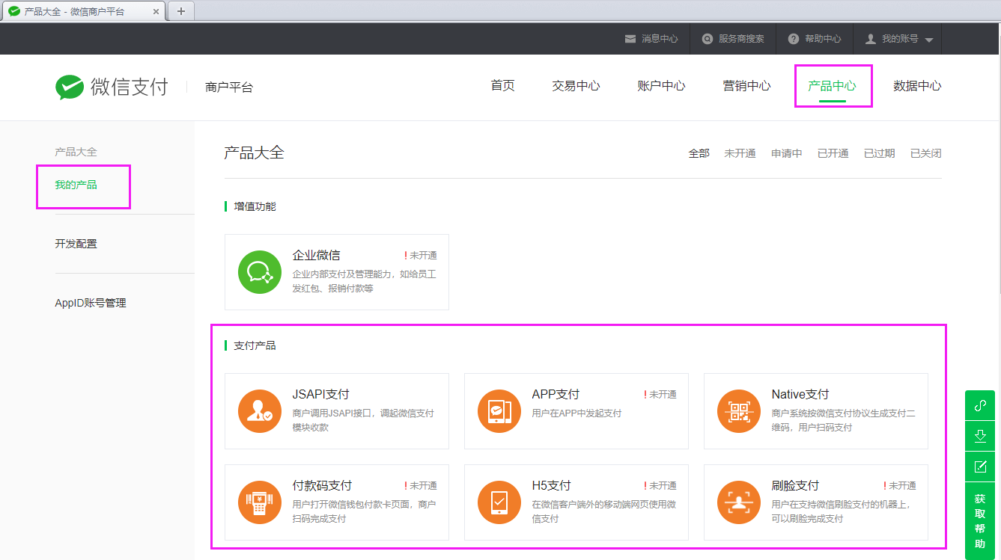The image size is (1001, 560).
Task: Click the 未开通 status on 付款码支付 card
Action: (x=421, y=486)
